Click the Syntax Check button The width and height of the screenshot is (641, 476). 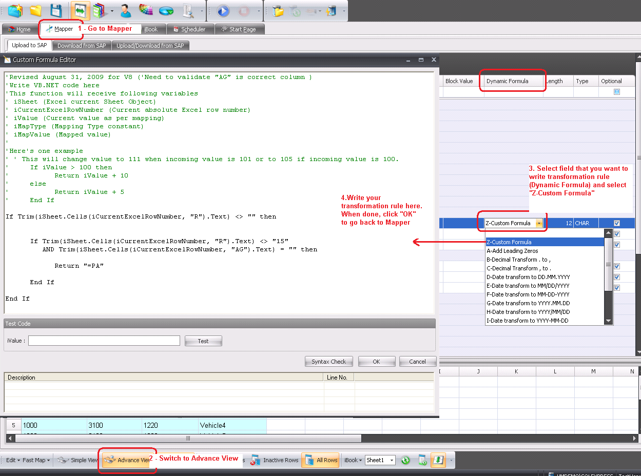click(x=328, y=362)
